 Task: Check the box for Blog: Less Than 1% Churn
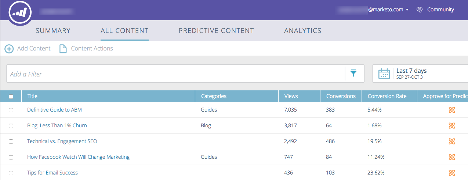tap(11, 126)
